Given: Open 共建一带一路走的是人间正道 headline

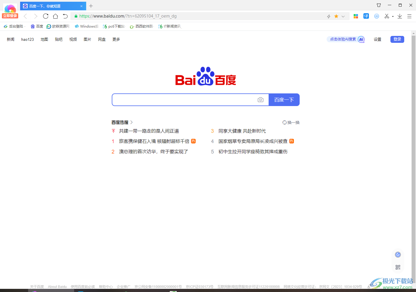Looking at the screenshot, I should click(149, 131).
